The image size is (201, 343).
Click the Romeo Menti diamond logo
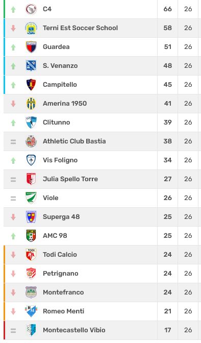pyautogui.click(x=31, y=311)
